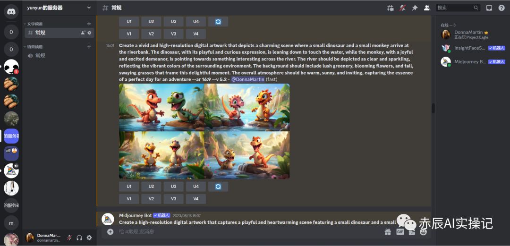Toggle channel notification bell mute
The height and width of the screenshot is (246, 510).
point(402,8)
